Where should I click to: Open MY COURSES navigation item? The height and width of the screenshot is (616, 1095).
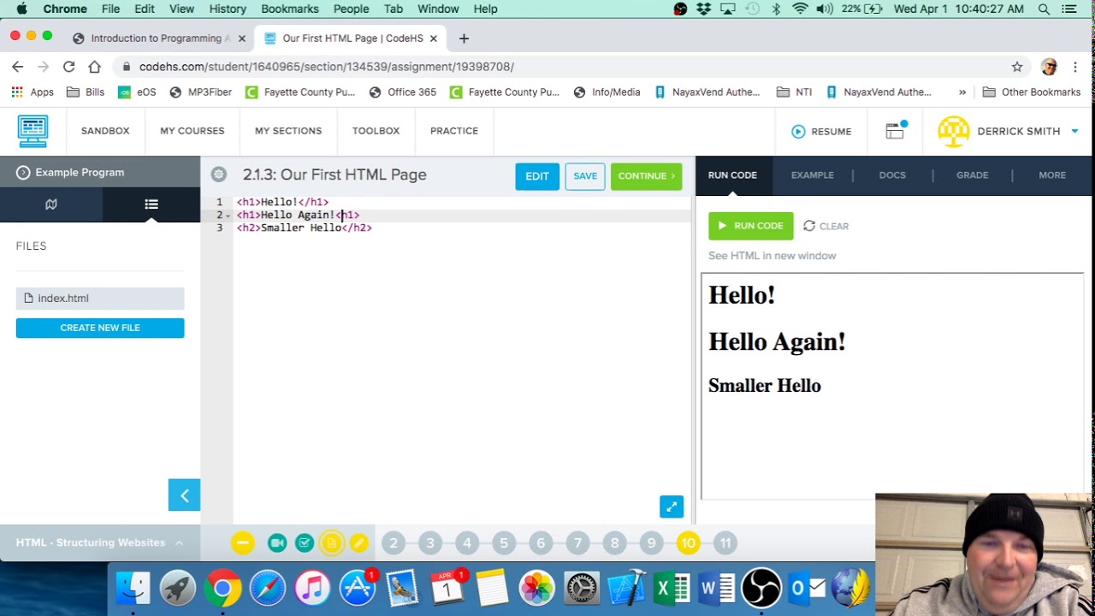click(x=192, y=131)
